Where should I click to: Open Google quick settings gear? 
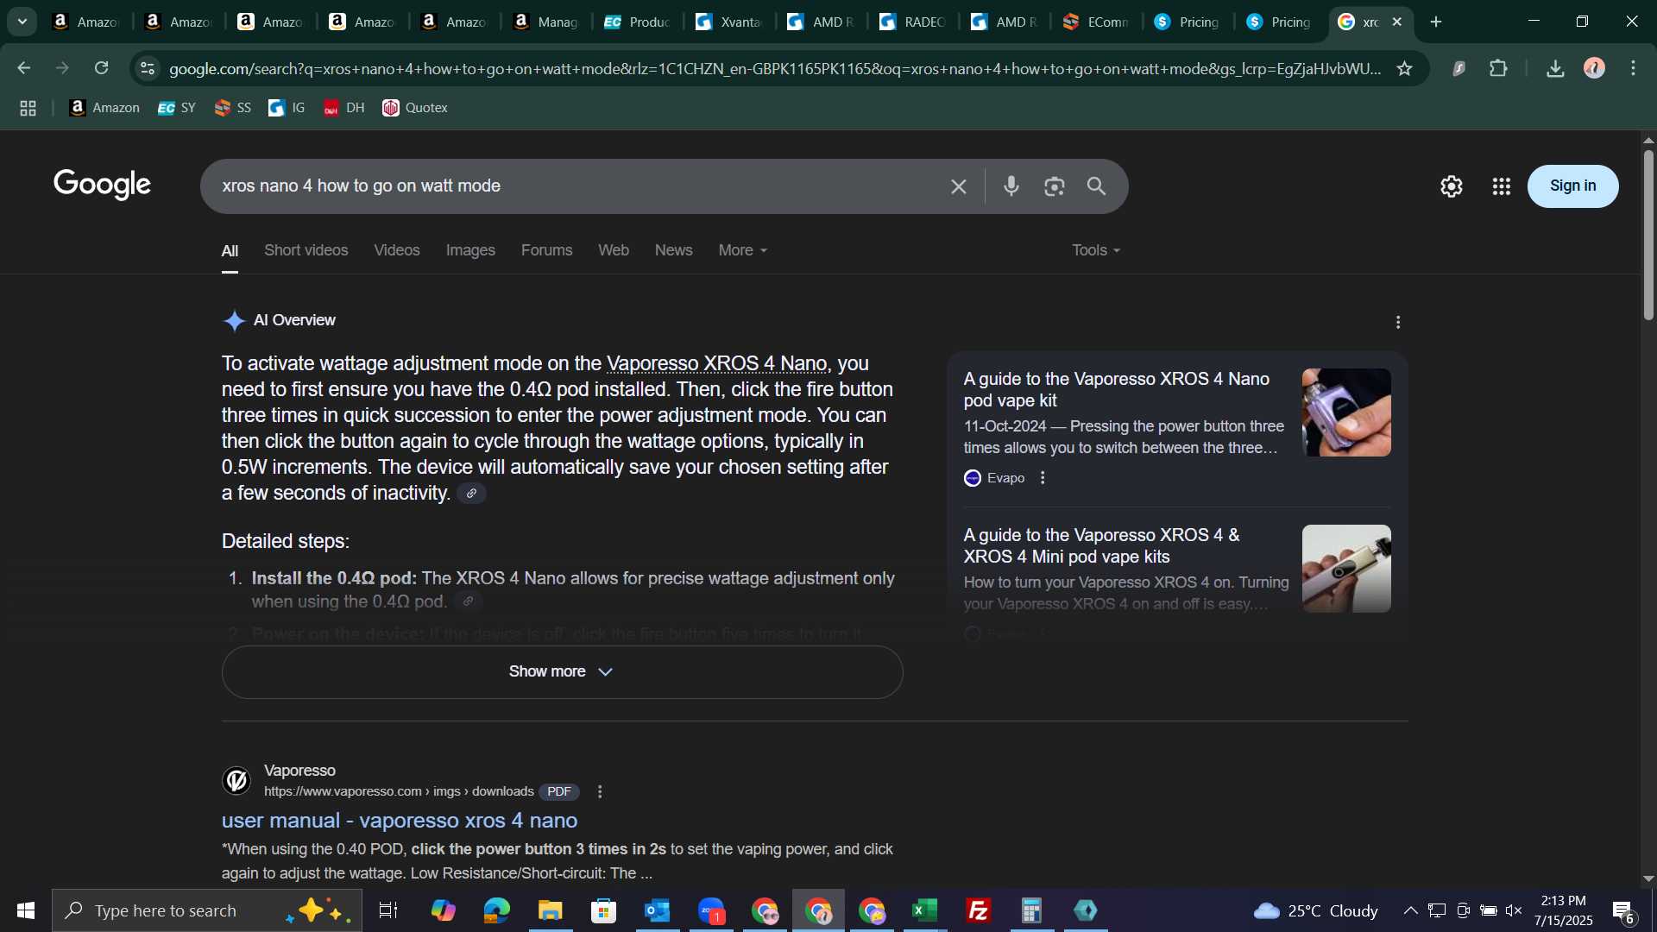pyautogui.click(x=1452, y=186)
